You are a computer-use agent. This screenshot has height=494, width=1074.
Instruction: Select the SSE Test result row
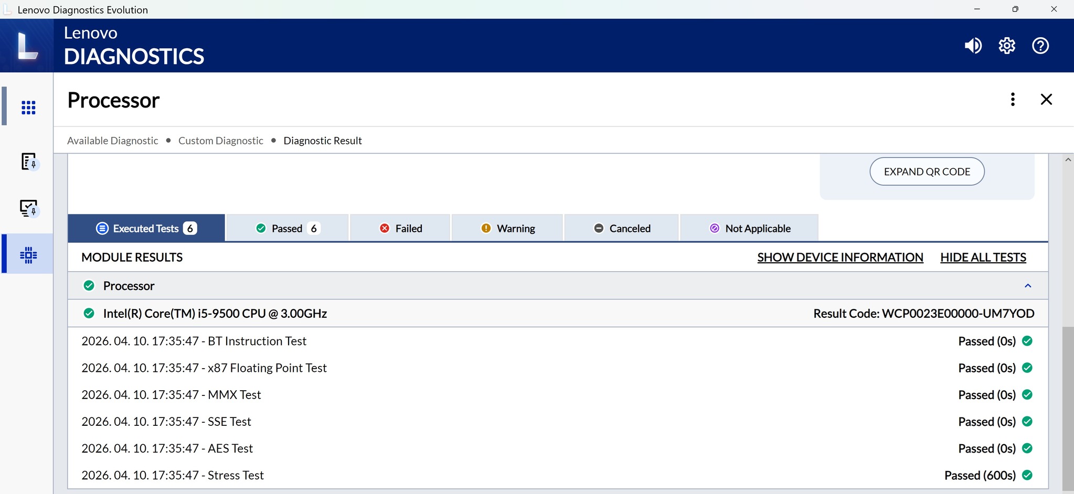[558, 421]
